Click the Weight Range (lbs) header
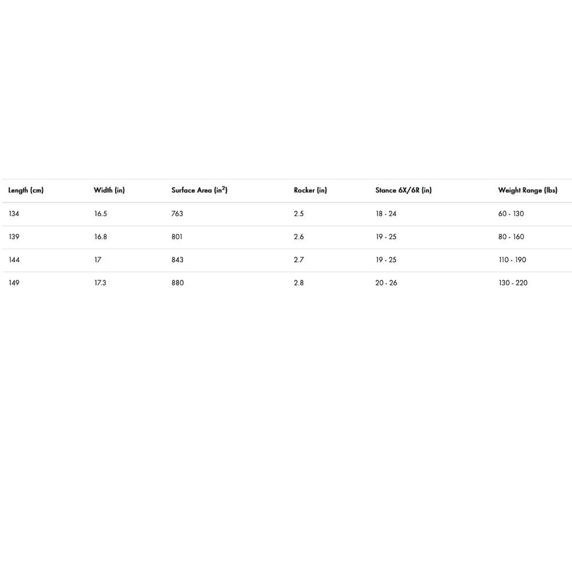Screen dimensions: 572x572 click(x=527, y=190)
